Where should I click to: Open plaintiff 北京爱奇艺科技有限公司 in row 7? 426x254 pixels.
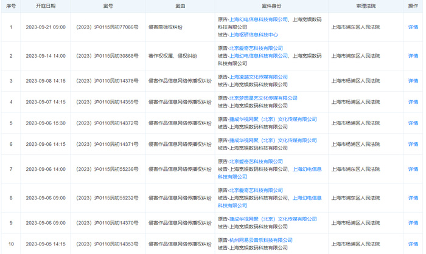(256, 162)
